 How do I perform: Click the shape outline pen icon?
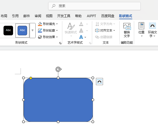tap(40, 30)
